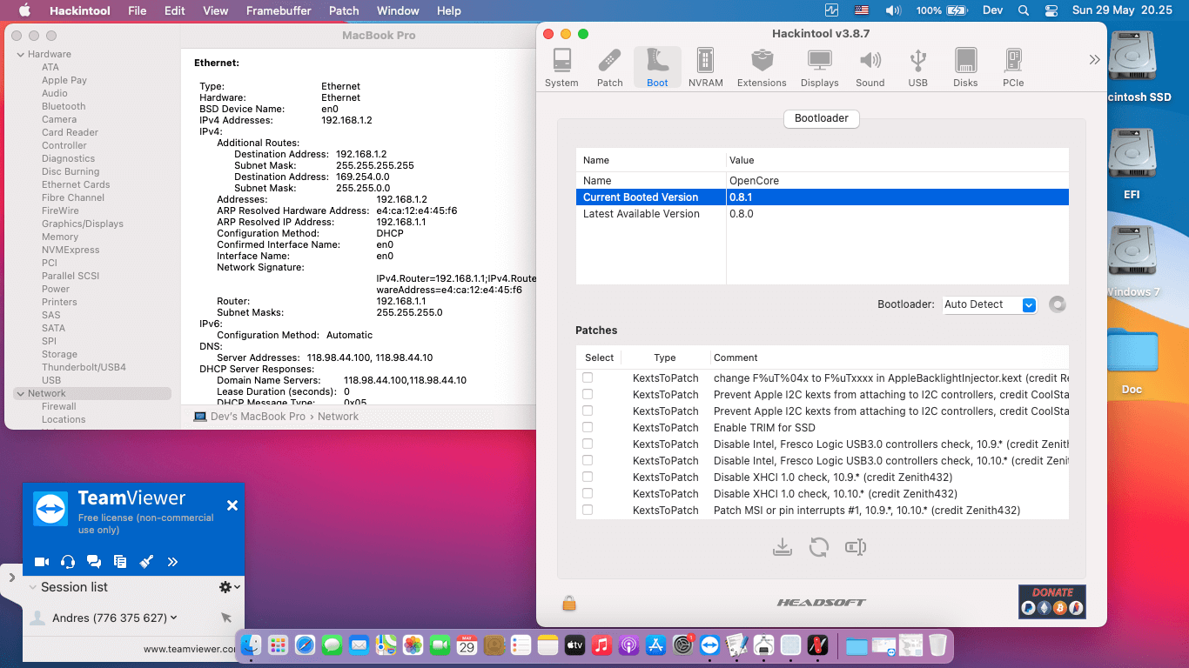Open Trash in the Dock
The height and width of the screenshot is (668, 1189).
[x=937, y=645]
